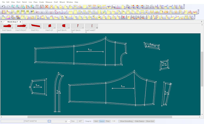
Task: Open the Wizard menu
Action: pyautogui.click(x=62, y=2)
